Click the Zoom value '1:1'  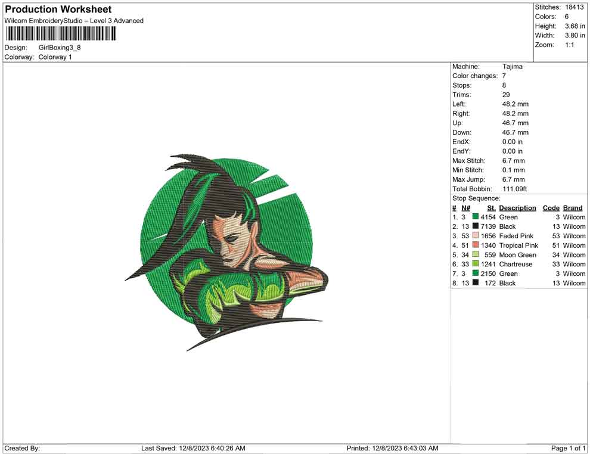point(569,45)
